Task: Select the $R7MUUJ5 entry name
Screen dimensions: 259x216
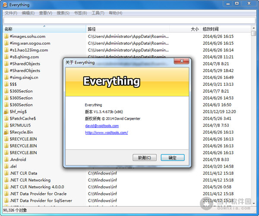Action: click(x=20, y=125)
